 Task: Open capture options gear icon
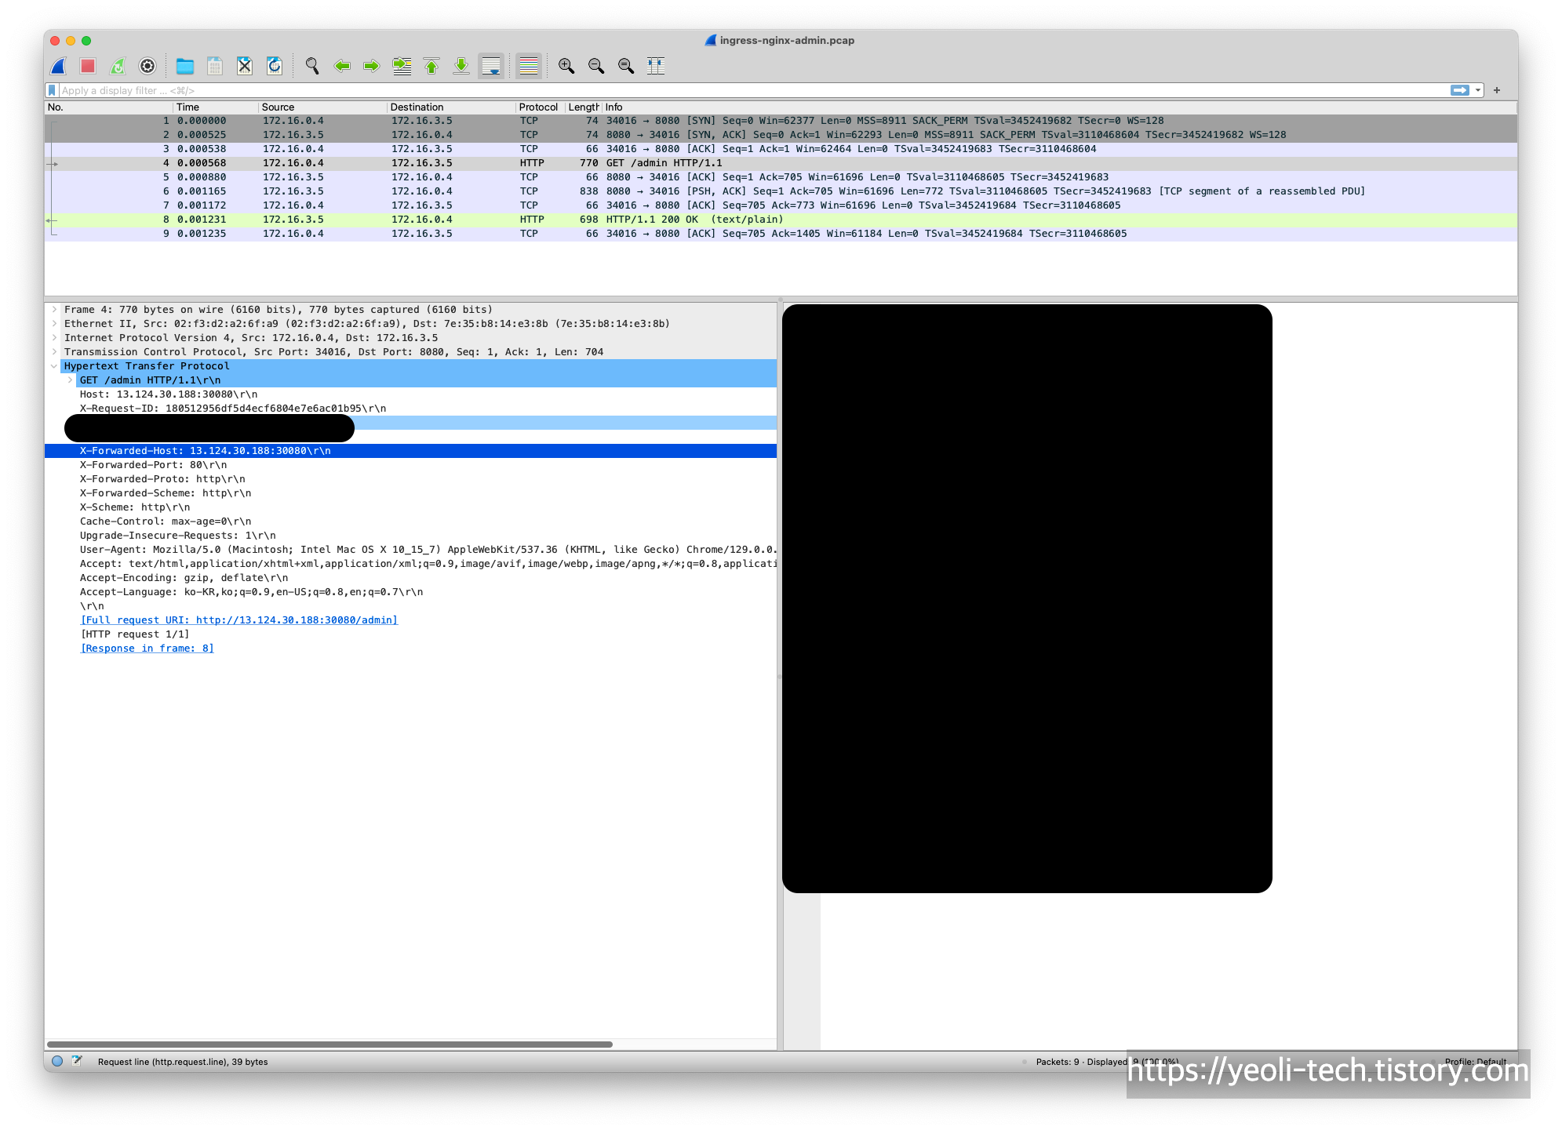coord(147,67)
